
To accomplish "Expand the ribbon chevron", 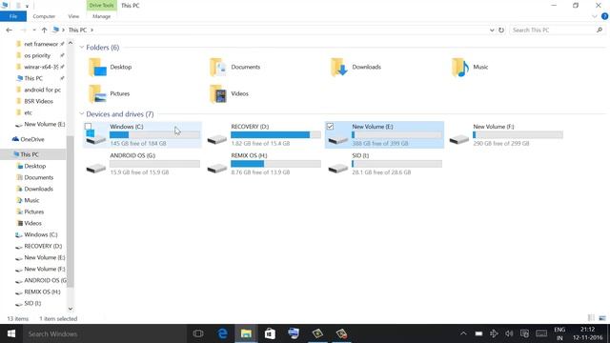I will (x=595, y=16).
